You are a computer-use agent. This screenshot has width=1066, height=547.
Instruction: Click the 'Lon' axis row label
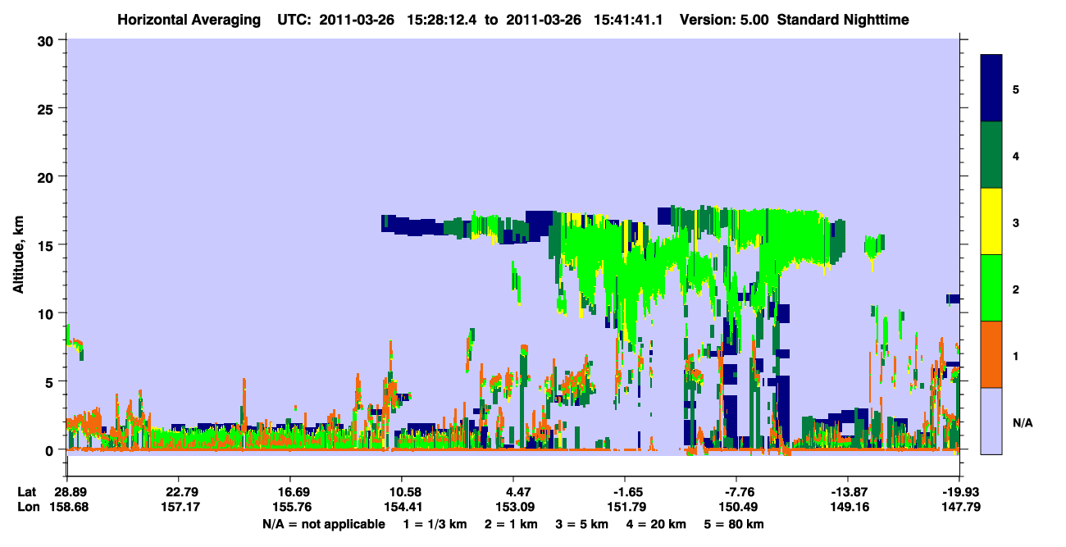(27, 507)
